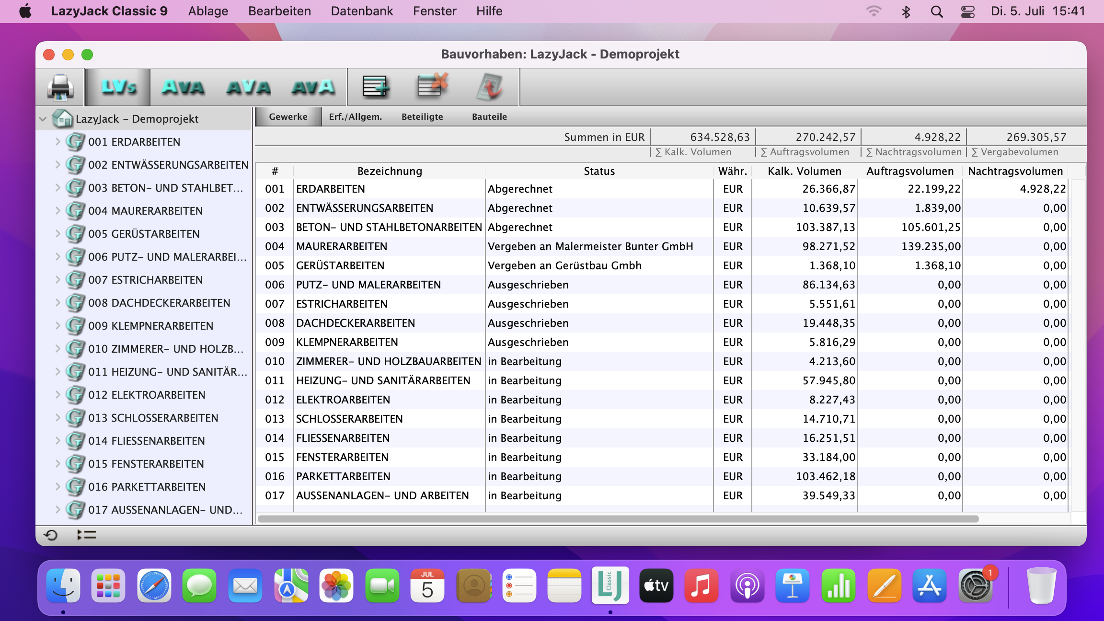Expand 001 ERDARBEITEN tree node
This screenshot has height=621, width=1104.
pyautogui.click(x=57, y=142)
